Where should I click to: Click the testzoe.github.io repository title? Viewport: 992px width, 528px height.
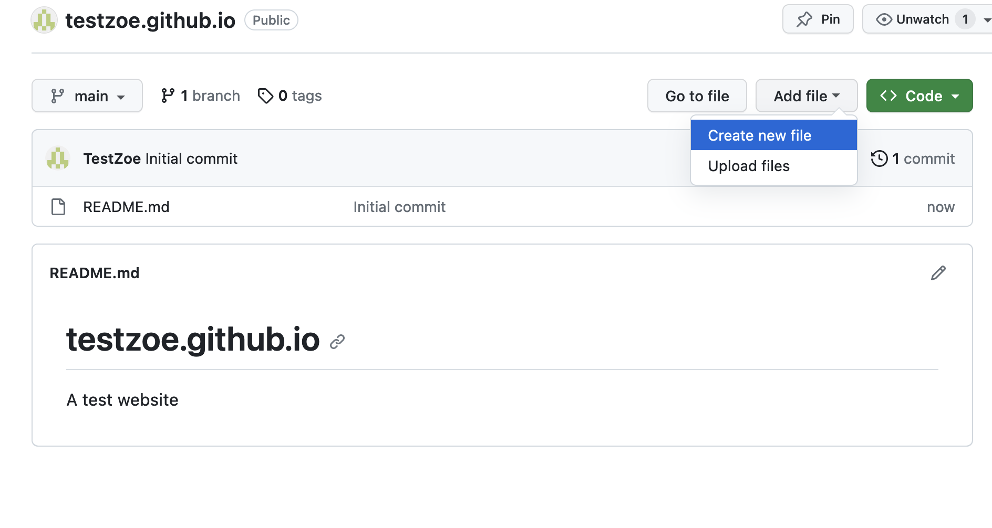[x=150, y=20]
